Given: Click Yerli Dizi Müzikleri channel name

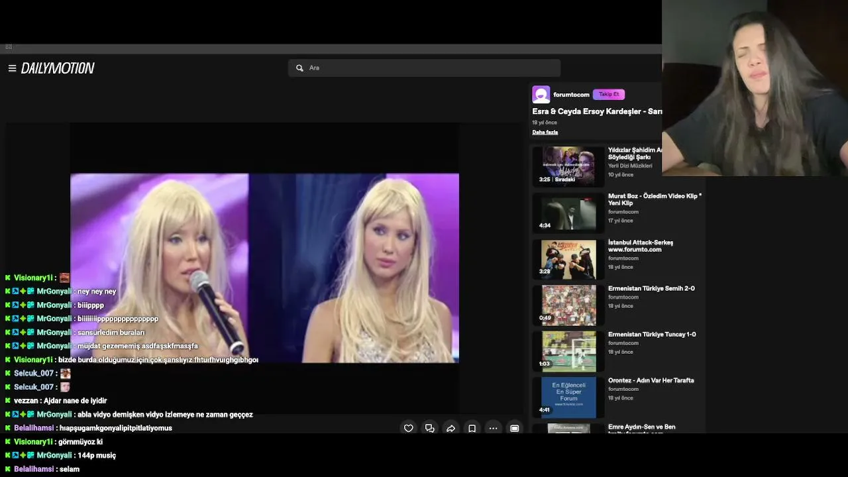Looking at the screenshot, I should [x=630, y=166].
